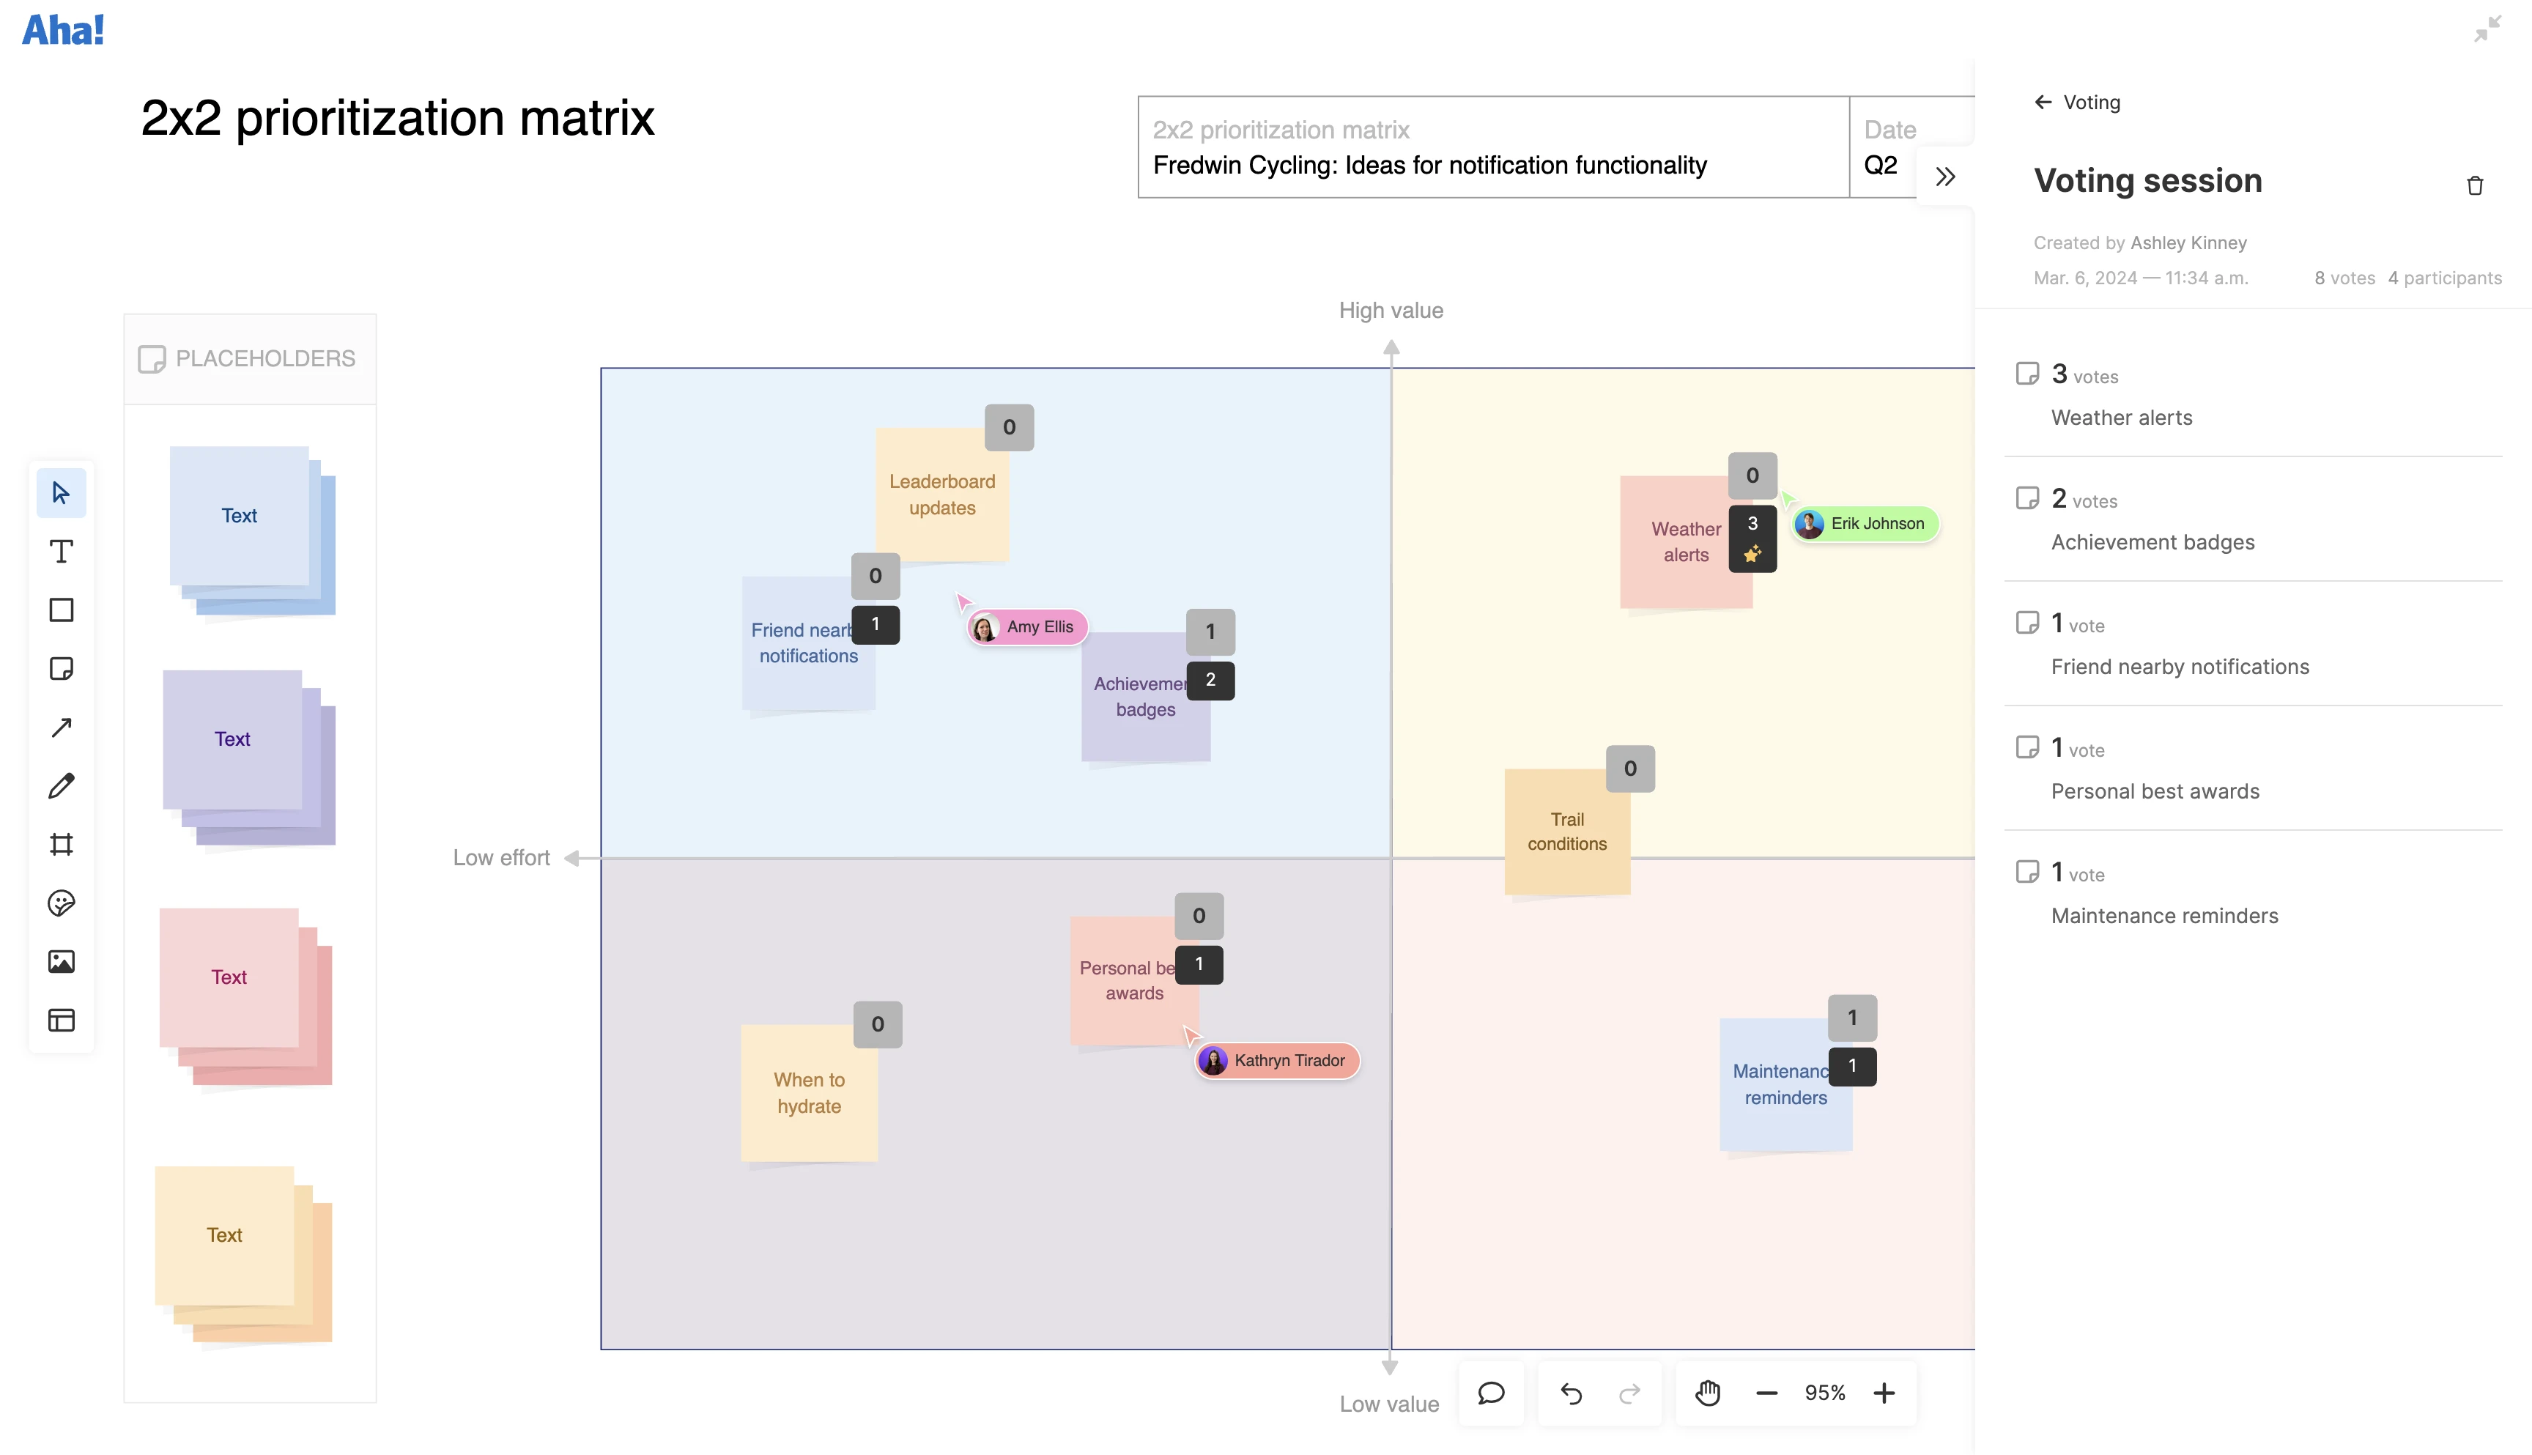The image size is (2532, 1455).
Task: Pick the sticky note tool
Action: [x=61, y=669]
